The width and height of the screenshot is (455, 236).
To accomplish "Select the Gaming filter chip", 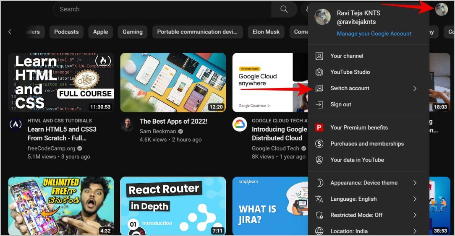I will (x=133, y=32).
